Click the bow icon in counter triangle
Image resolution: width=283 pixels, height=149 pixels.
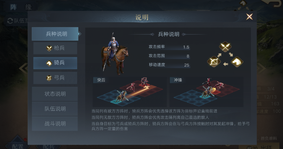coord(214,62)
